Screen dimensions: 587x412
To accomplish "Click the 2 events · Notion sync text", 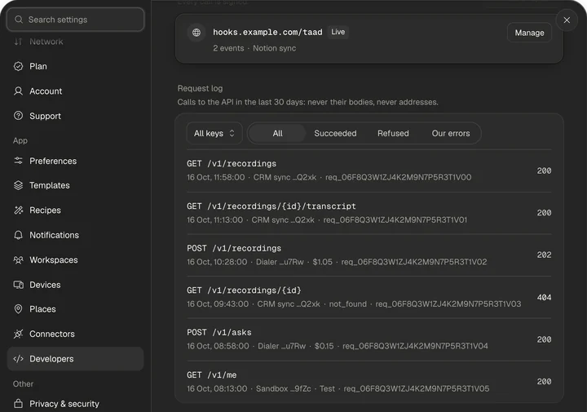I will tap(254, 48).
